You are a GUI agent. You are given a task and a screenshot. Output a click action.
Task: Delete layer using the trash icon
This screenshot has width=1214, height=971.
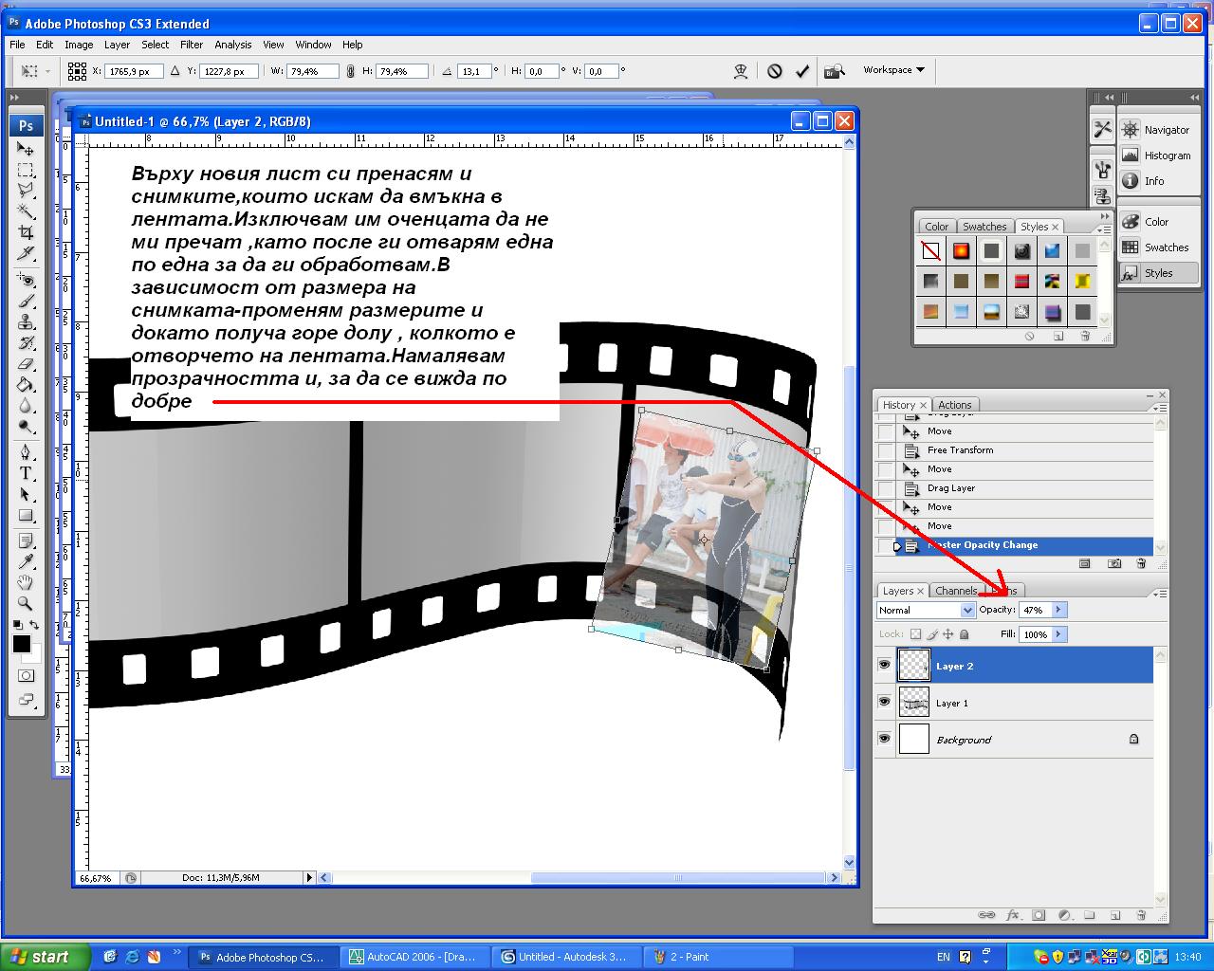[1141, 915]
